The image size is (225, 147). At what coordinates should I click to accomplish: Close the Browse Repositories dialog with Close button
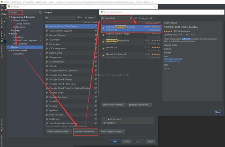(x=217, y=112)
